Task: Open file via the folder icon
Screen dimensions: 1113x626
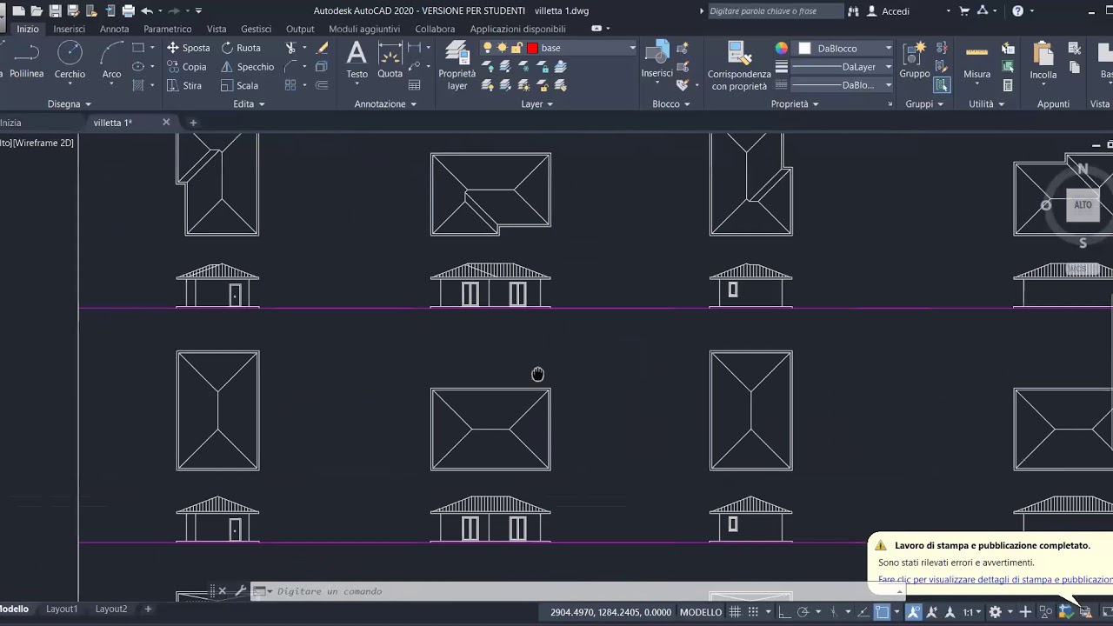Action: pos(37,11)
